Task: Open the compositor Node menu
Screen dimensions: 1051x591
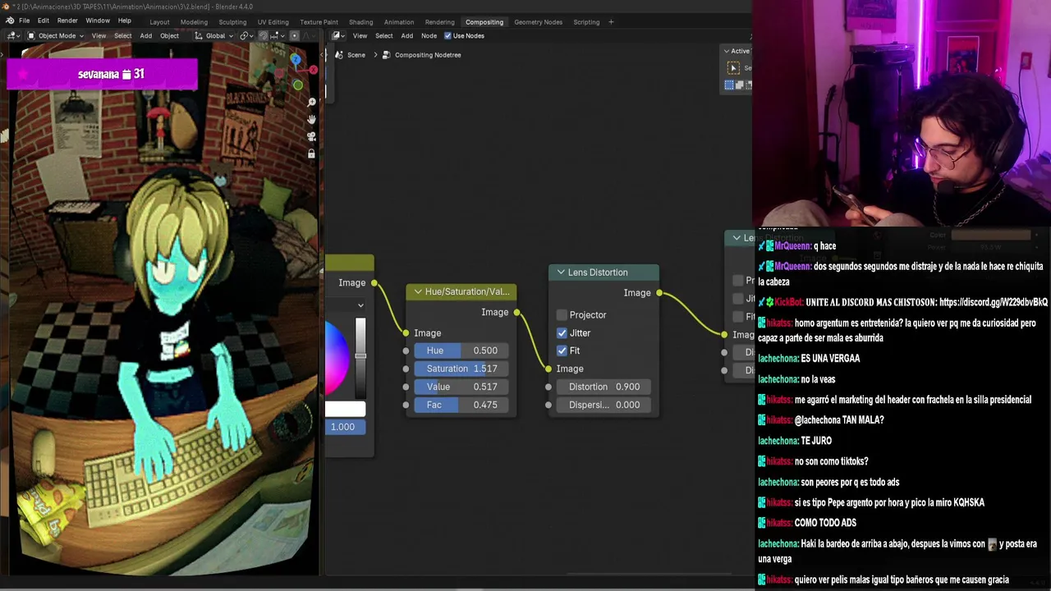Action: coord(429,35)
